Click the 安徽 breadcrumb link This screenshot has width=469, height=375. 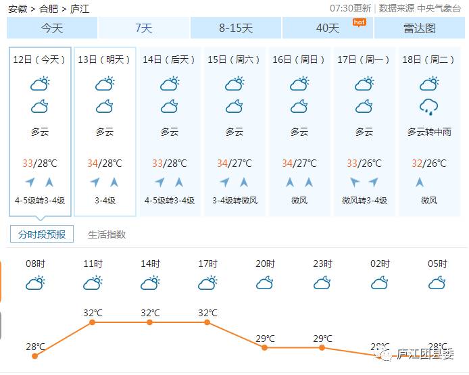(x=18, y=9)
